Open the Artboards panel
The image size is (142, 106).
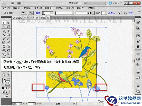[138, 91]
